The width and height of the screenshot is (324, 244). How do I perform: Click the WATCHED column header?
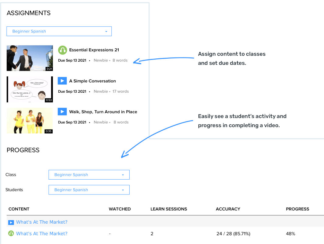[120, 209]
